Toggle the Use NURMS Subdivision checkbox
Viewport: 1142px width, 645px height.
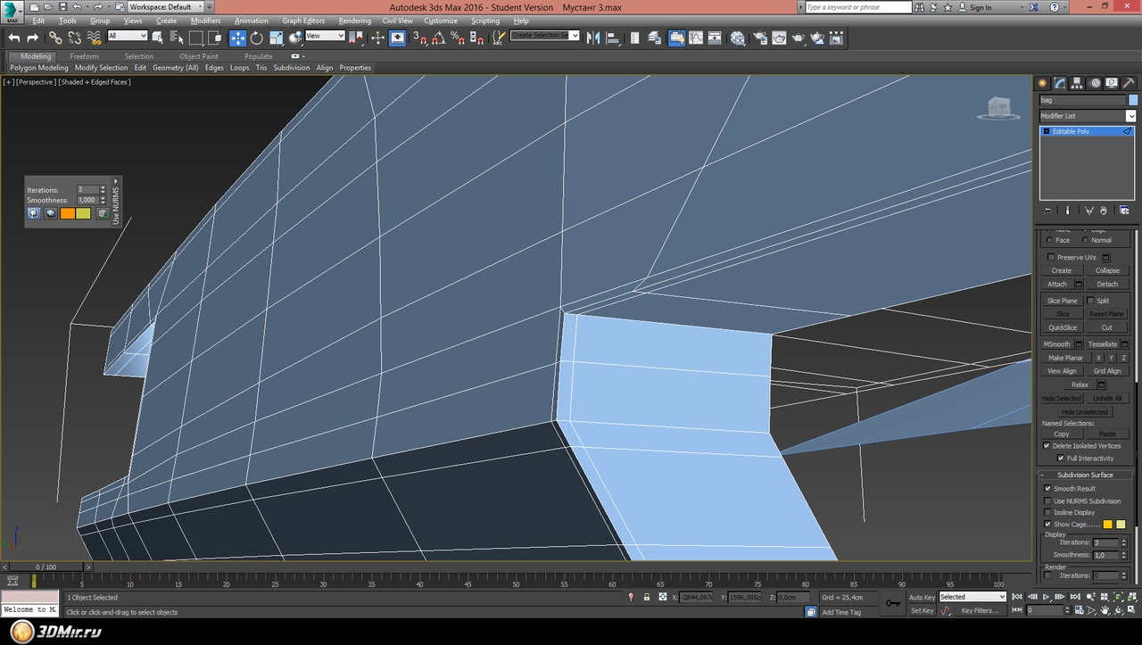pos(1047,500)
